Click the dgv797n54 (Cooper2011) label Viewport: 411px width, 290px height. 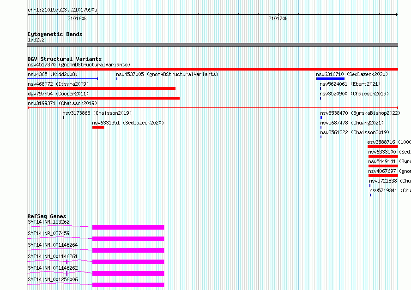[58, 94]
